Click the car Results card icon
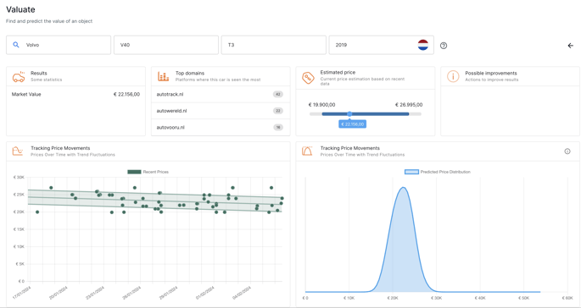The width and height of the screenshot is (581, 308). (x=19, y=76)
